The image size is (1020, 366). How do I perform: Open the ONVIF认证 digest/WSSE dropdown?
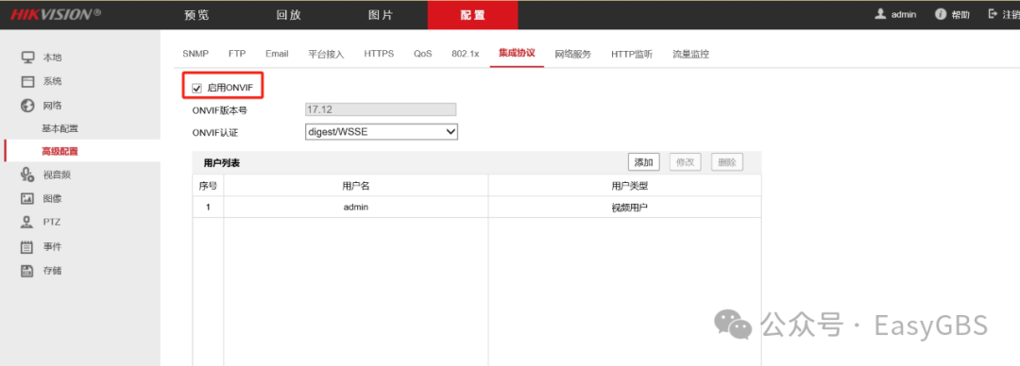tap(382, 132)
